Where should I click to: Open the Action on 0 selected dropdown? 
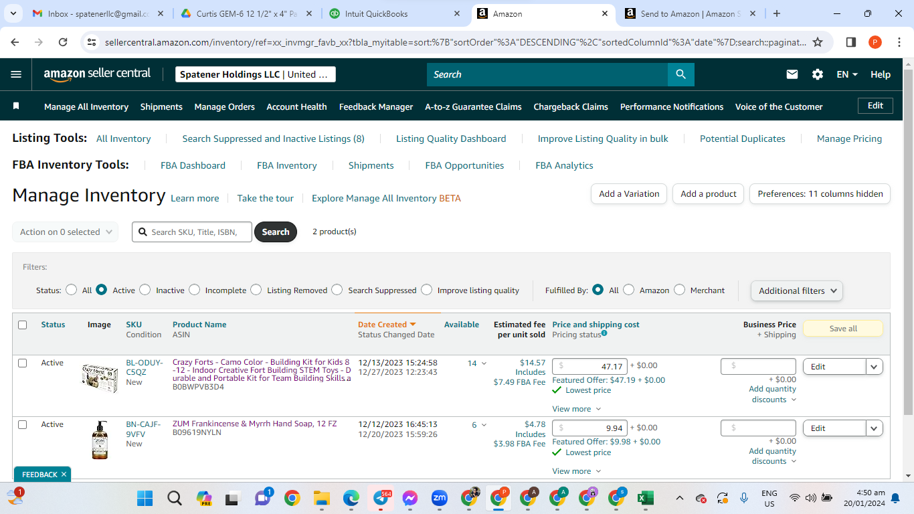tap(66, 232)
